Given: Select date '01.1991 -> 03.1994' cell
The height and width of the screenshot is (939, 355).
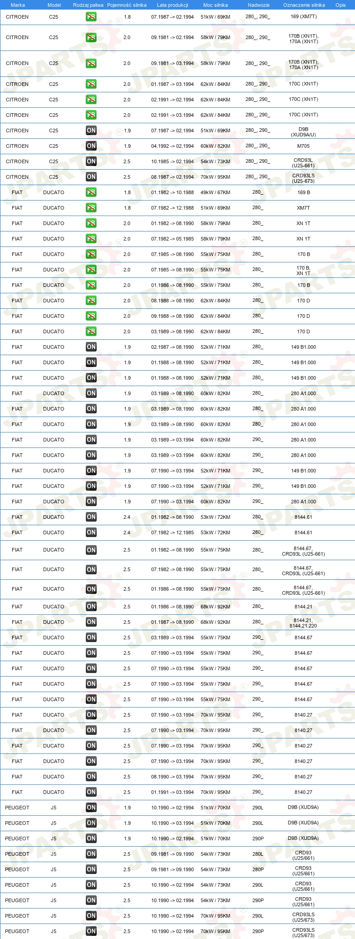Looking at the screenshot, I should pos(173,792).
